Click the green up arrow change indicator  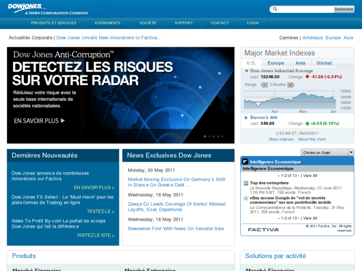click(307, 123)
